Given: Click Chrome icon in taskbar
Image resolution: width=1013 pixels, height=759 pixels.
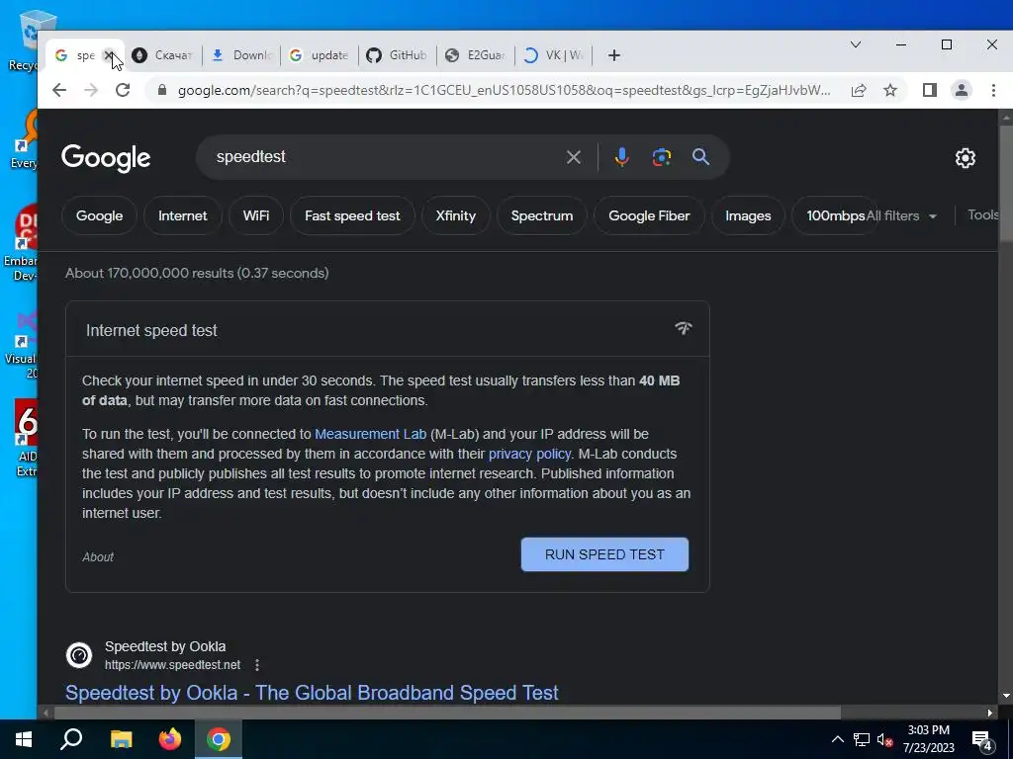Looking at the screenshot, I should point(219,739).
